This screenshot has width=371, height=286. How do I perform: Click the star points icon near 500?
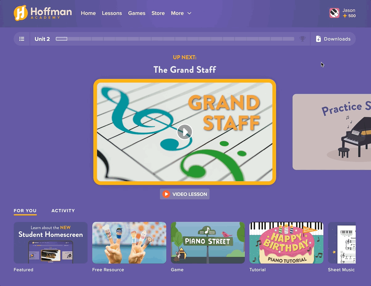[x=345, y=16]
